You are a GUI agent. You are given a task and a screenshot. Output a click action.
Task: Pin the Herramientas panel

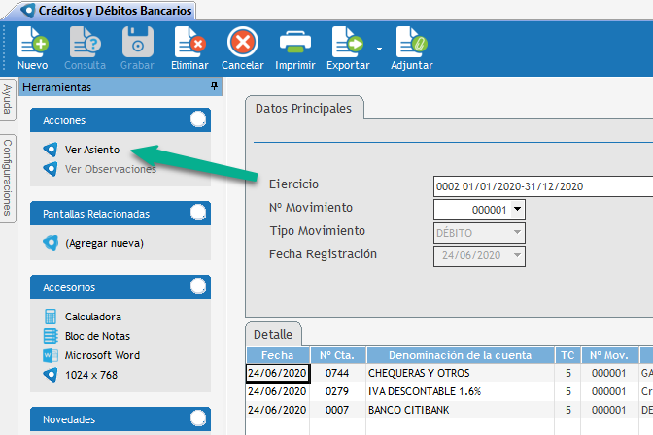214,86
